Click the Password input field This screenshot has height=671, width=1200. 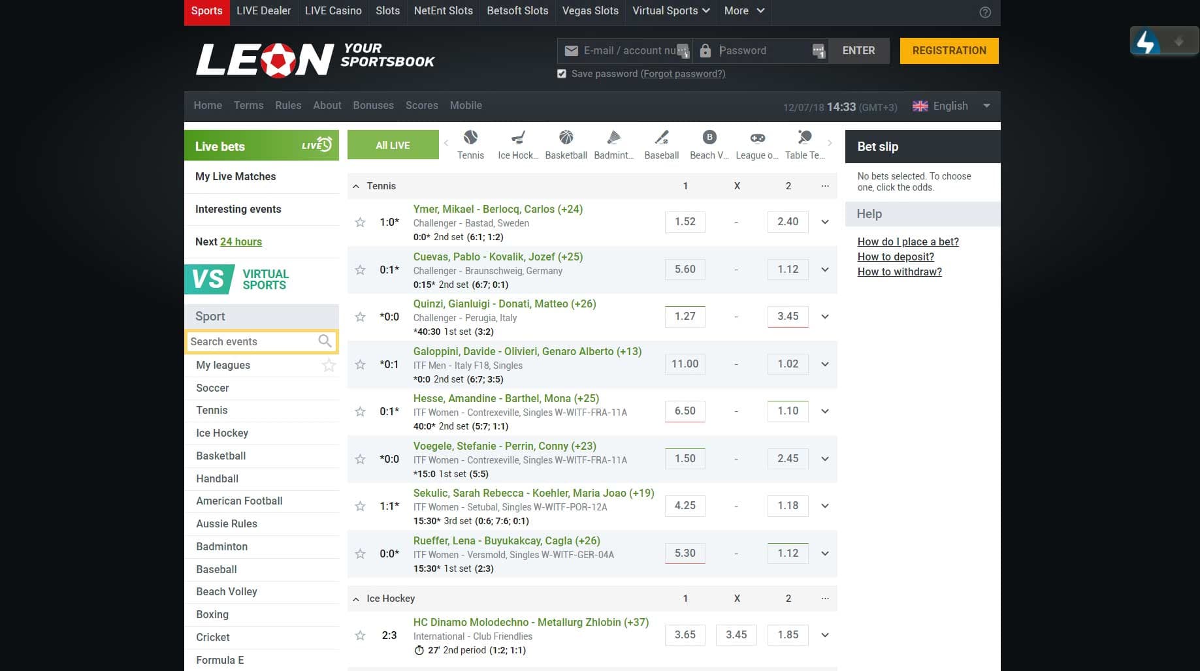(x=761, y=51)
